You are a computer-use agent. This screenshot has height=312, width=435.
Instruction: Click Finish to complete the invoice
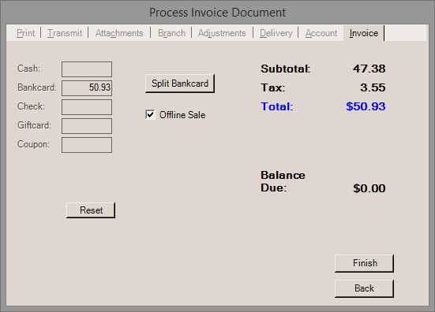point(364,263)
